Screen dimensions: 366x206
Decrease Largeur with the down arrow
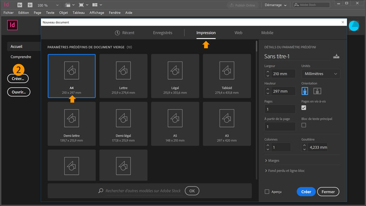click(x=268, y=76)
